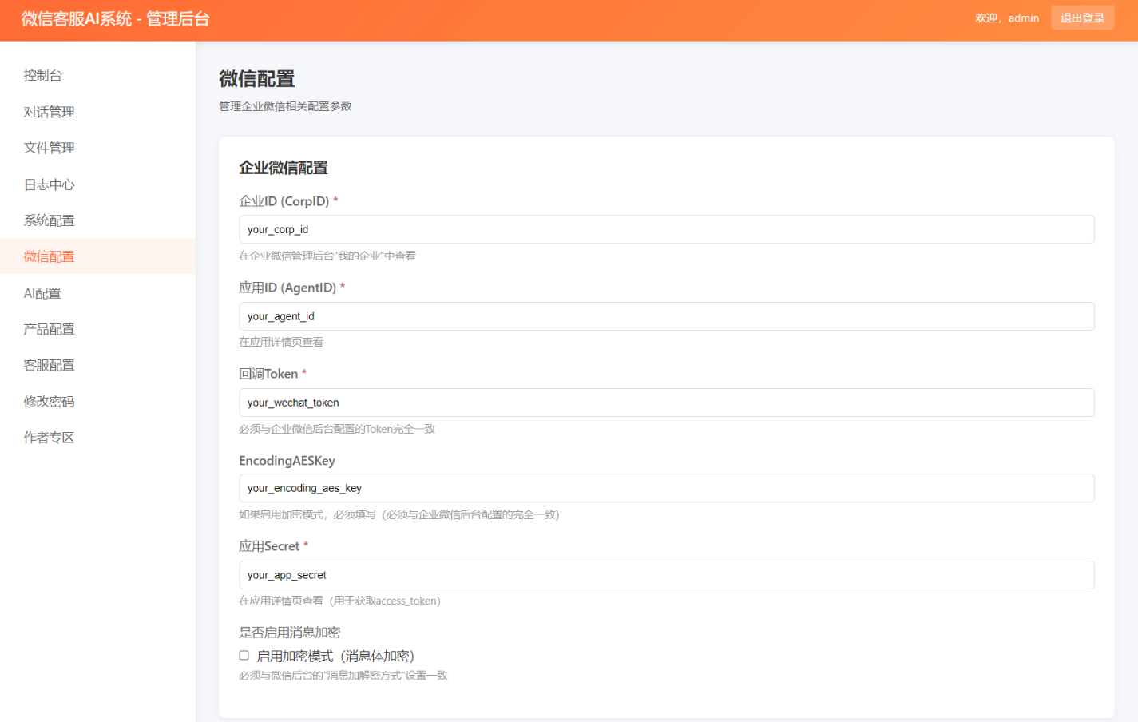Go to 产品配置 in the sidebar
Image resolution: width=1138 pixels, height=722 pixels.
click(49, 329)
